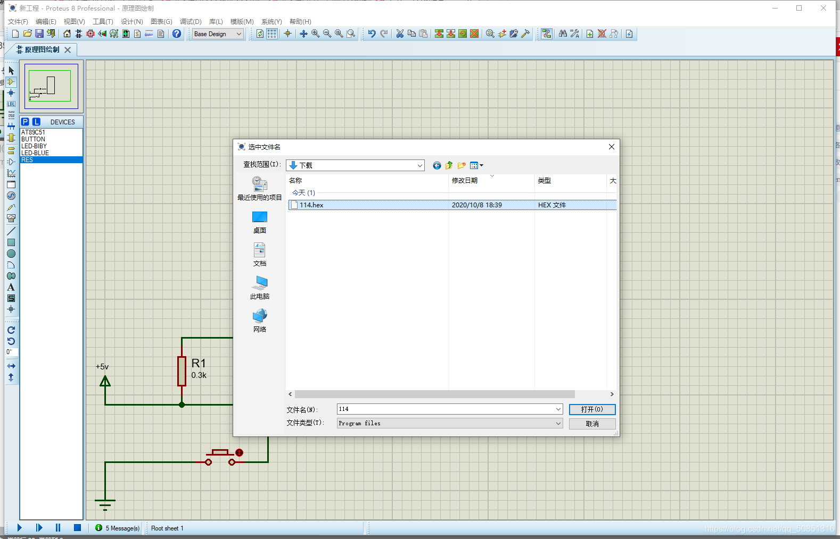The image size is (840, 539).
Task: Open Search and Tag binoculars icon
Action: pos(563,33)
